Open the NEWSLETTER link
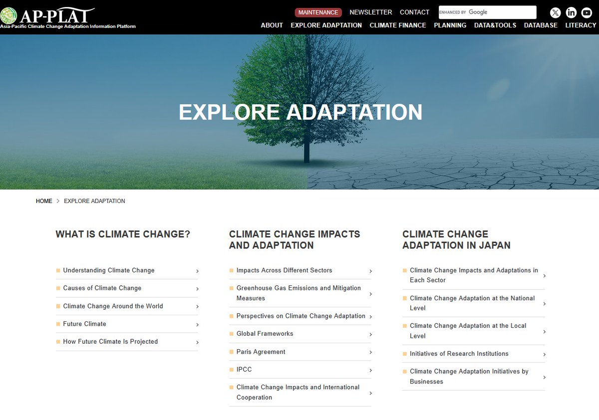Screen dimensions: 599x420 click(371, 12)
